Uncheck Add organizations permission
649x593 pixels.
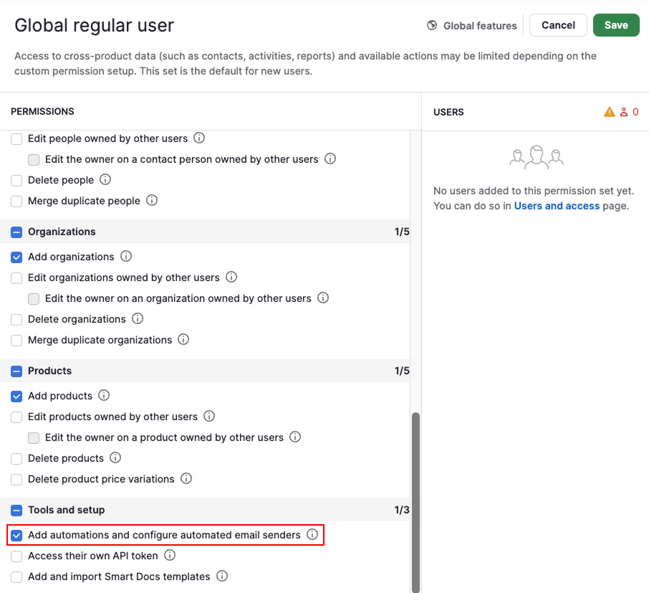(16, 257)
